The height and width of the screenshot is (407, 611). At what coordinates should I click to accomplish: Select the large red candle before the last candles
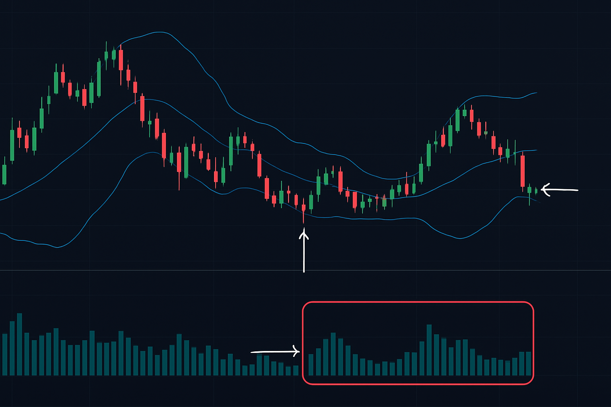pyautogui.click(x=523, y=171)
